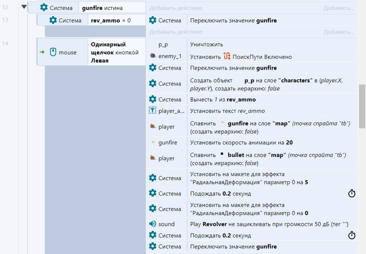
Task: Click the player_a text object icon
Action: coord(153,110)
